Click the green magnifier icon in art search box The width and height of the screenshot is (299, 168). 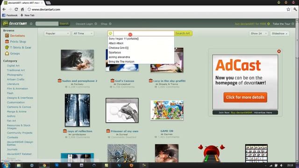point(110,33)
